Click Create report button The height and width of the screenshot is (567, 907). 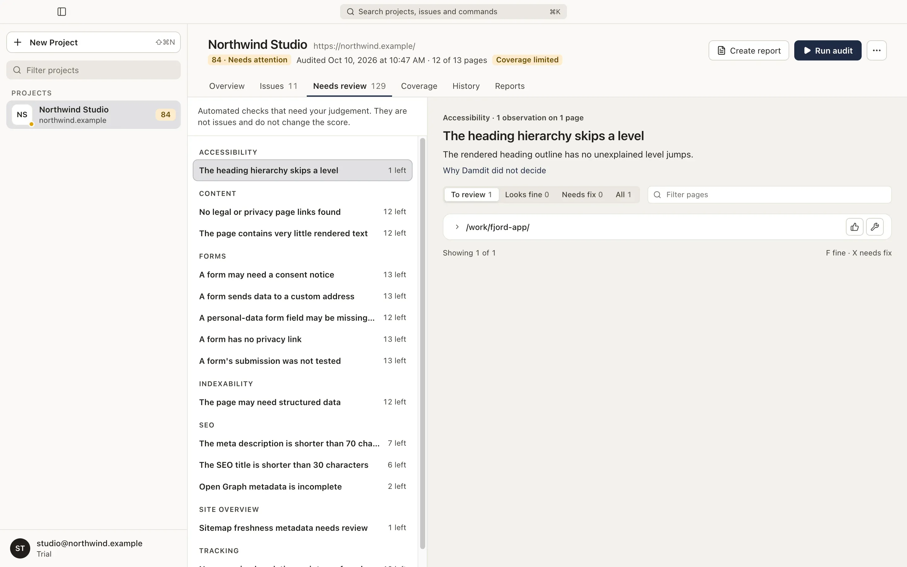click(749, 50)
